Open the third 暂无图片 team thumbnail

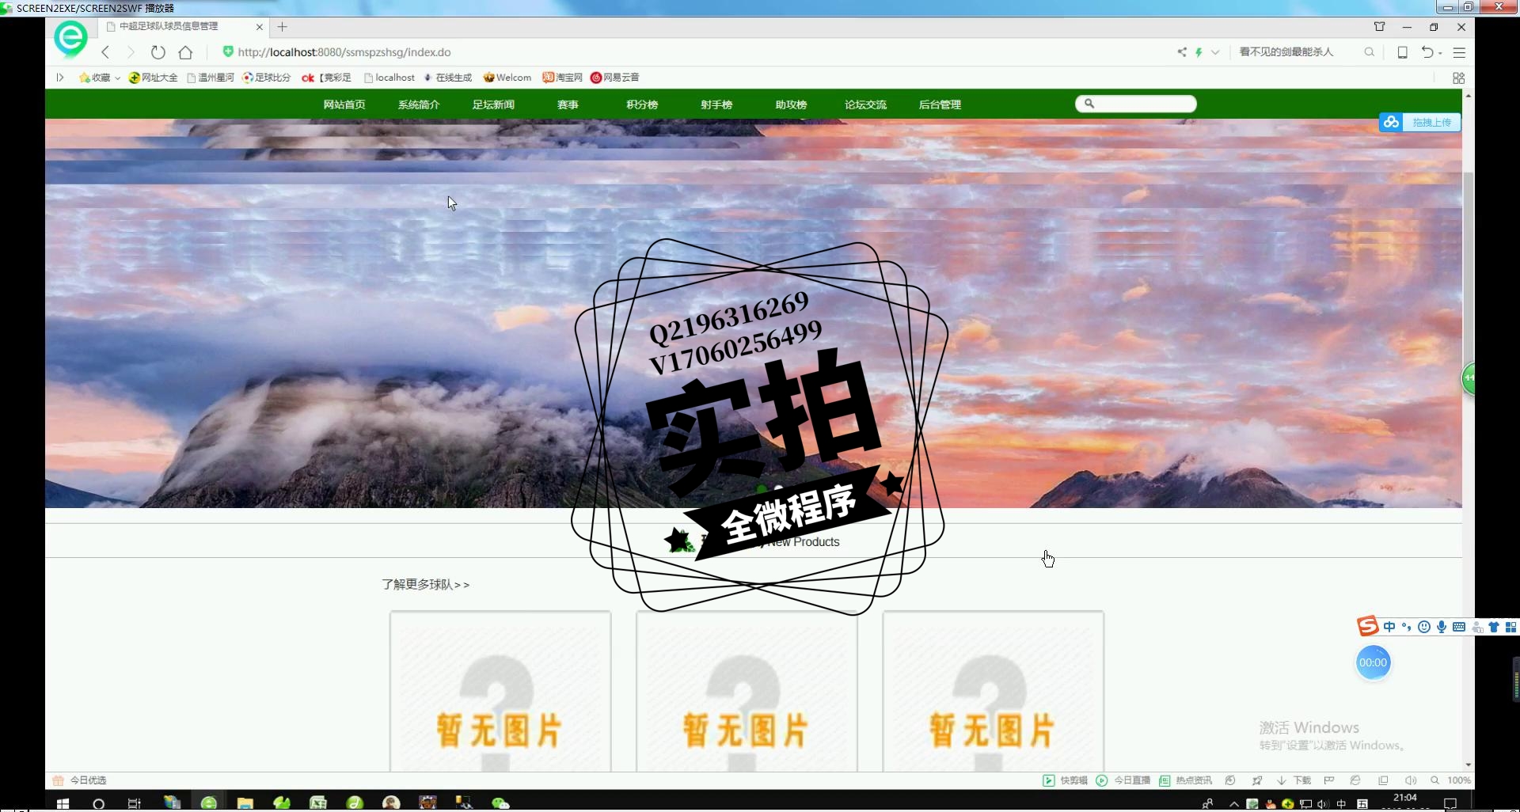pos(993,691)
